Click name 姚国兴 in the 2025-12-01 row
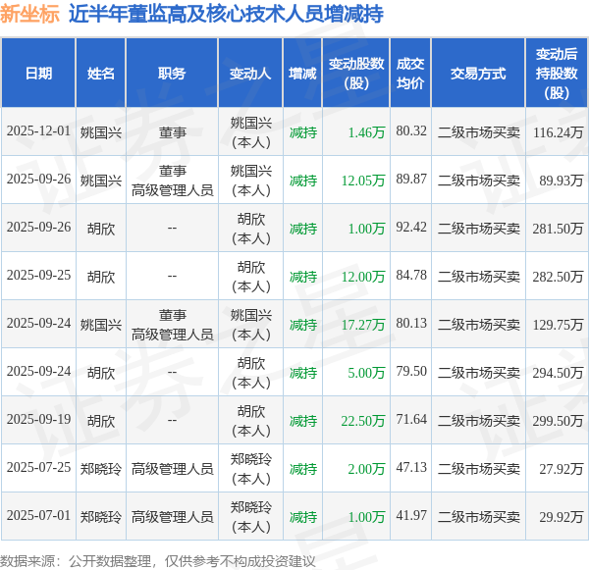Screen dimensions: 589x570 point(101,132)
